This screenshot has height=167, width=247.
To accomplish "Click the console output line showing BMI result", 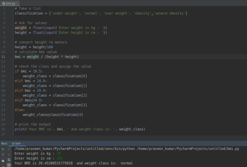I will coord(74,163).
